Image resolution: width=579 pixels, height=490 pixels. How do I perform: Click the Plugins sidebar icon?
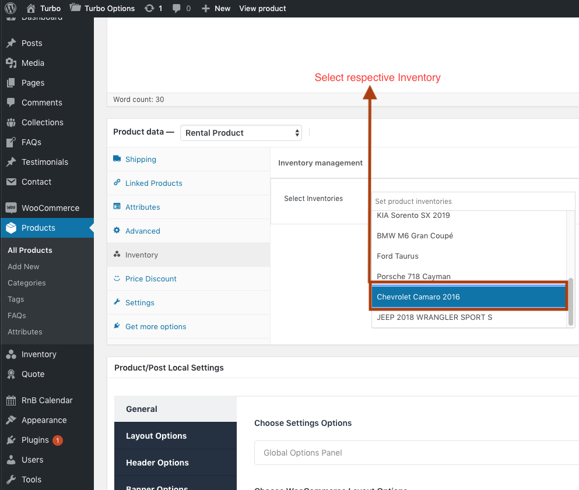[11, 440]
